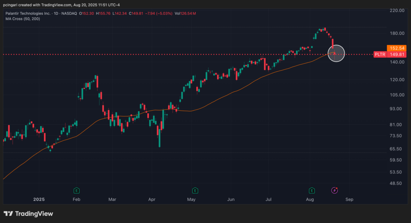Click the Jul label on time axis
This screenshot has height=223, width=411.
point(269,199)
